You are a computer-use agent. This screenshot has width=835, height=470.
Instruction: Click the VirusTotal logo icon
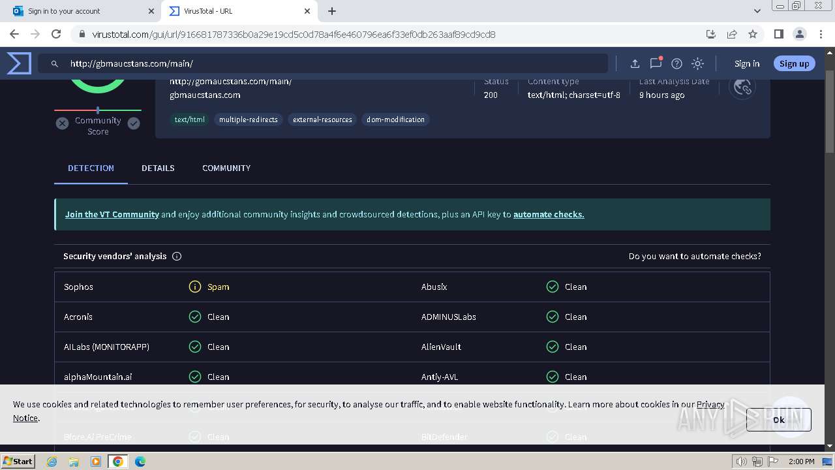19,63
